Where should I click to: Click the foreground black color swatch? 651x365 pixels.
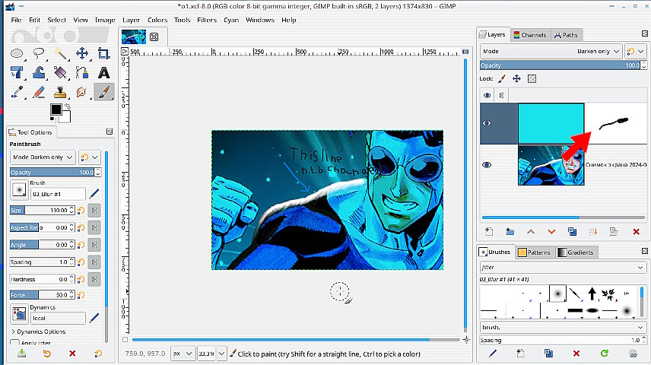(x=56, y=110)
